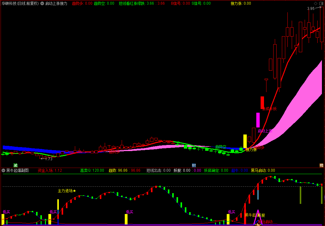Viewport: 325px width, 226px height.
Task: Click the green 趋势空 label on chart
Action: 221,147
